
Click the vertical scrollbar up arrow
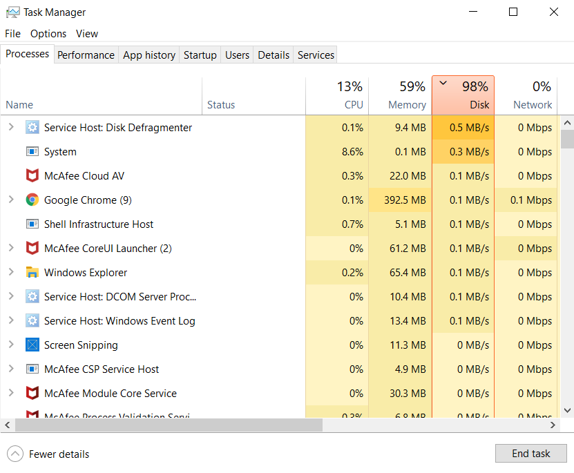pyautogui.click(x=567, y=123)
